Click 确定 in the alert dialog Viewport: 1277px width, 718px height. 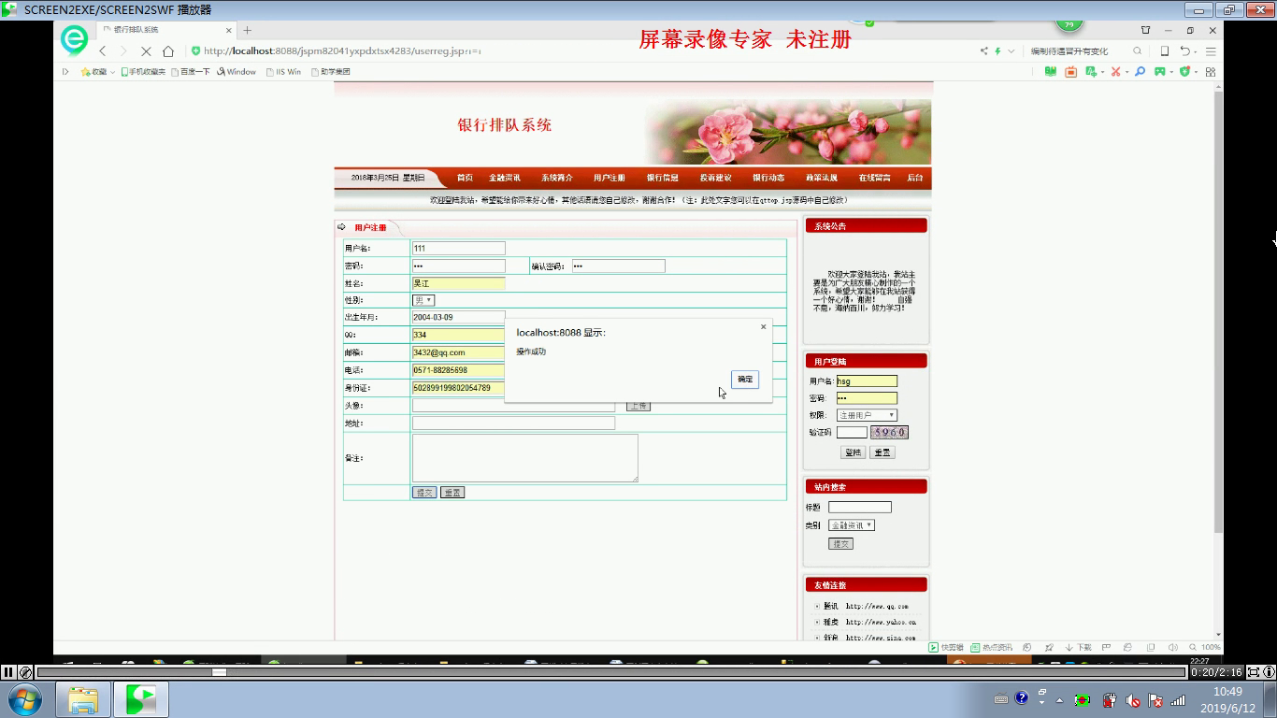click(744, 380)
